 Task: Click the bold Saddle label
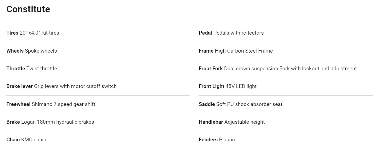(207, 104)
